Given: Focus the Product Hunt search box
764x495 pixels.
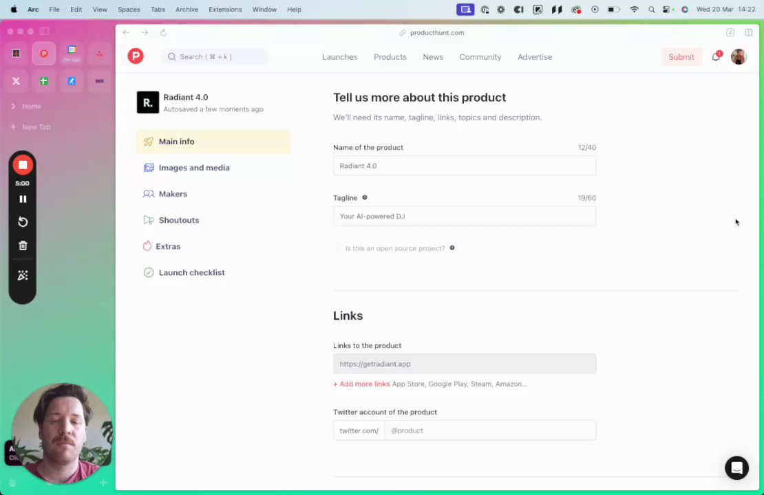Looking at the screenshot, I should point(214,57).
